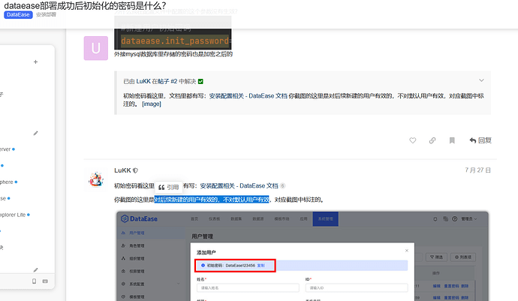Like the first post with heart icon
The image size is (518, 301).
tap(413, 140)
